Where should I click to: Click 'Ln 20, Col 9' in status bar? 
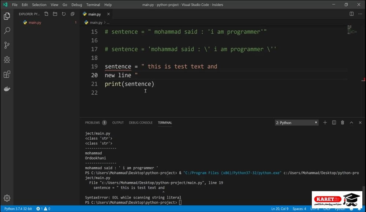tap(280, 209)
